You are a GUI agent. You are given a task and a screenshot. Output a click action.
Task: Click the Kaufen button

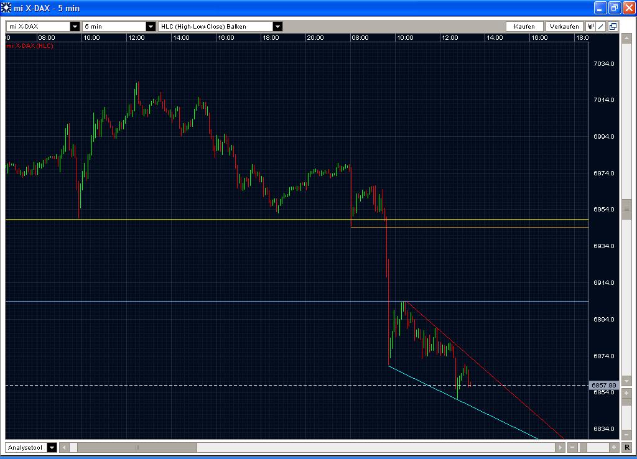[x=524, y=26]
